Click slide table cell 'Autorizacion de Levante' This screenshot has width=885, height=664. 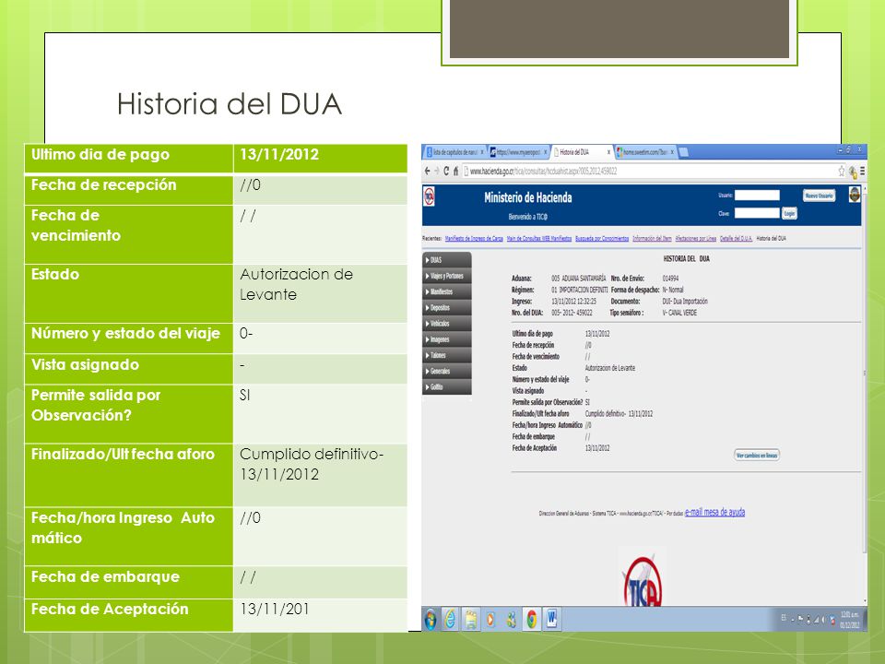pos(320,293)
